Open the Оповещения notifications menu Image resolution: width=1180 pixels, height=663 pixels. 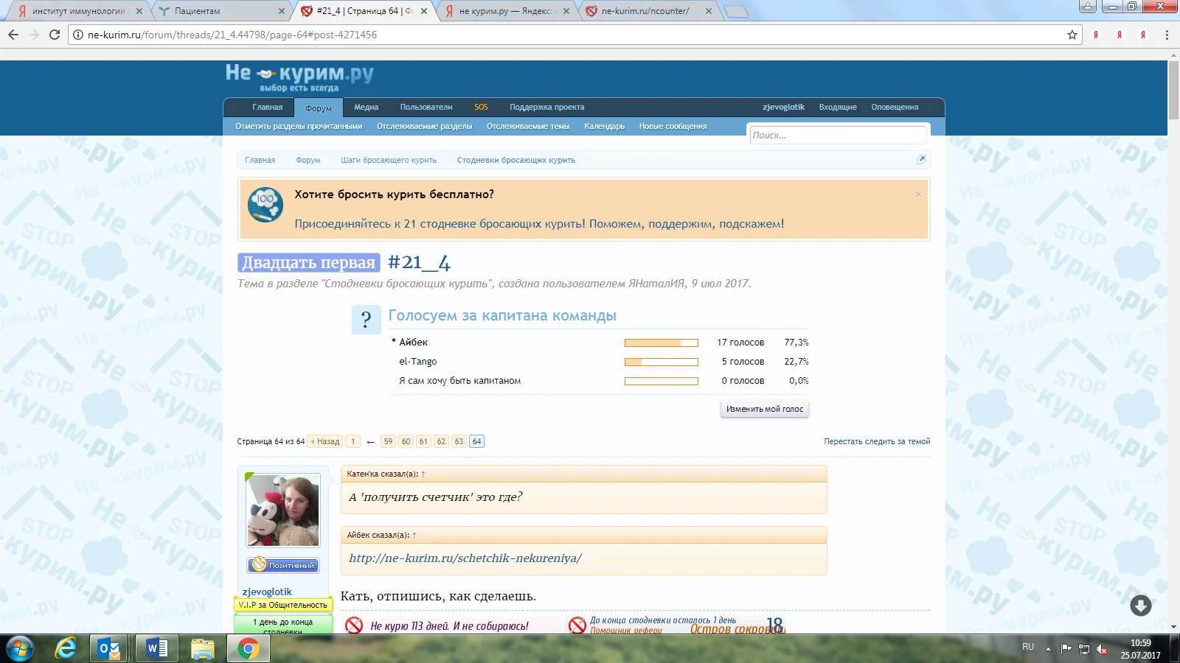pyautogui.click(x=895, y=108)
